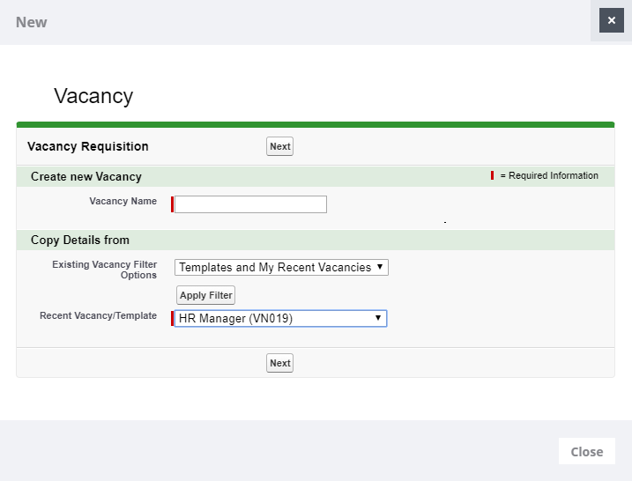632x481 pixels.
Task: Click the large Vacancy page heading
Action: (x=93, y=96)
